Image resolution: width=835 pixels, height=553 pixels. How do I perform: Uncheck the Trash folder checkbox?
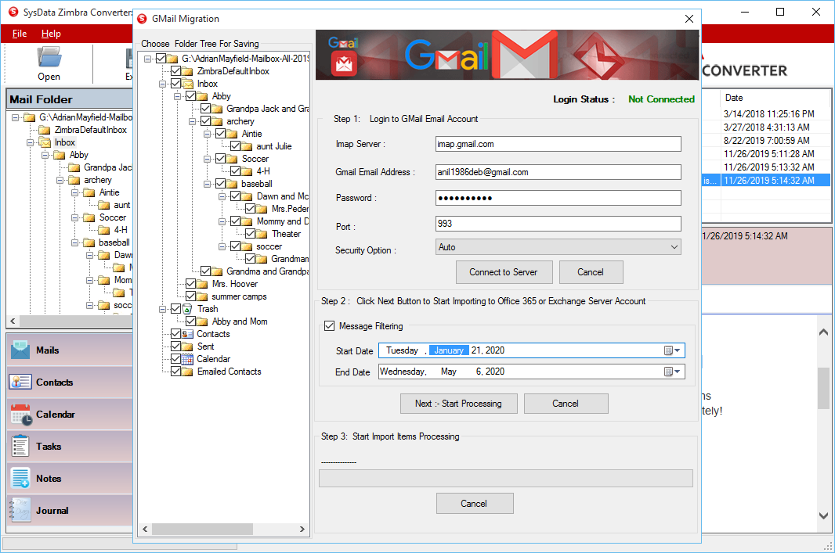point(175,309)
